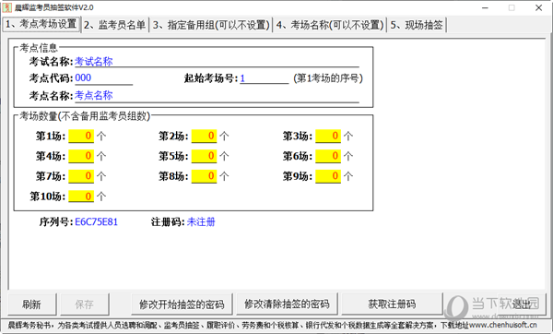Focus the 第9场 count field
The image size is (553, 334).
click(328, 176)
